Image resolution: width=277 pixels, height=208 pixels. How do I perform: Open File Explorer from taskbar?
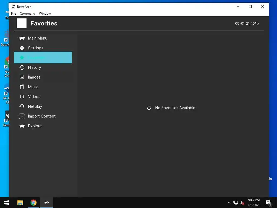pyautogui.click(x=20, y=203)
